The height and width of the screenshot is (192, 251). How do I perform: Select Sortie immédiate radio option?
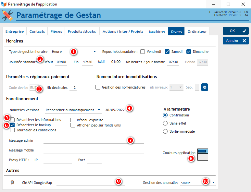click(x=165, y=131)
